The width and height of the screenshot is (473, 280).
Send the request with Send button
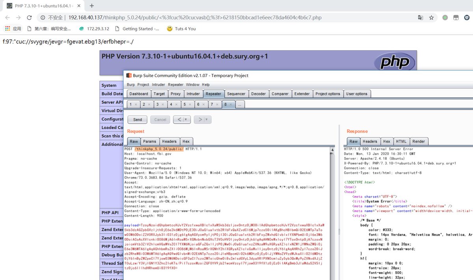click(x=138, y=119)
